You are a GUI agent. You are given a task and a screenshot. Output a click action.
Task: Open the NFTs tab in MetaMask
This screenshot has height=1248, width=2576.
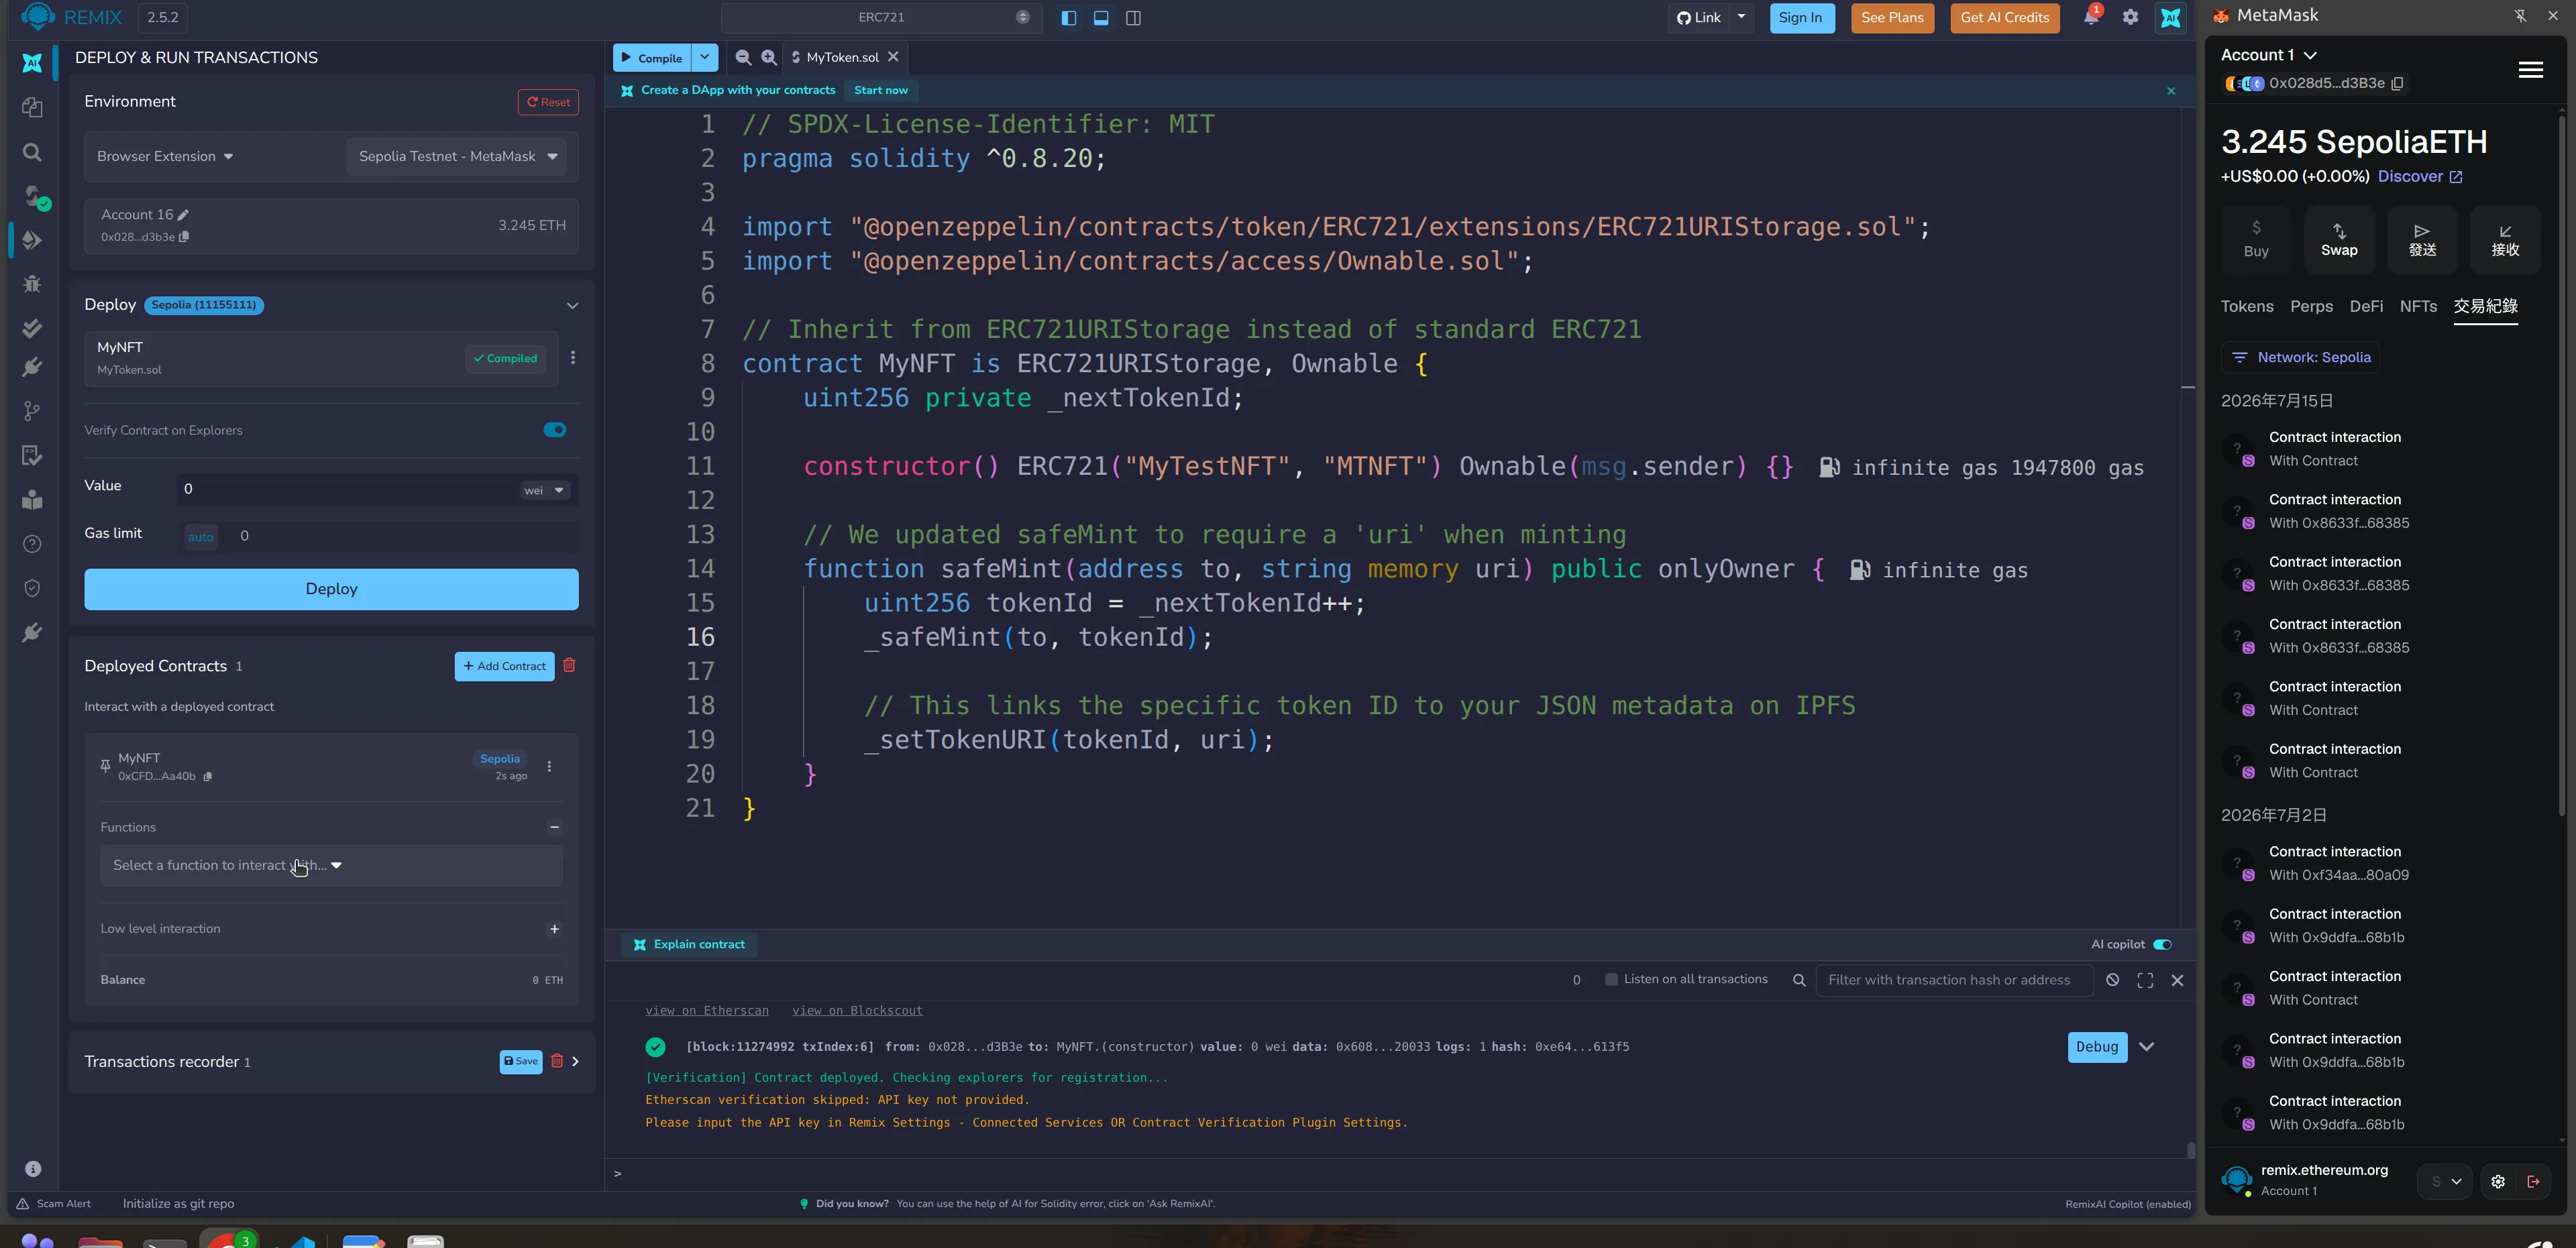click(x=2418, y=306)
